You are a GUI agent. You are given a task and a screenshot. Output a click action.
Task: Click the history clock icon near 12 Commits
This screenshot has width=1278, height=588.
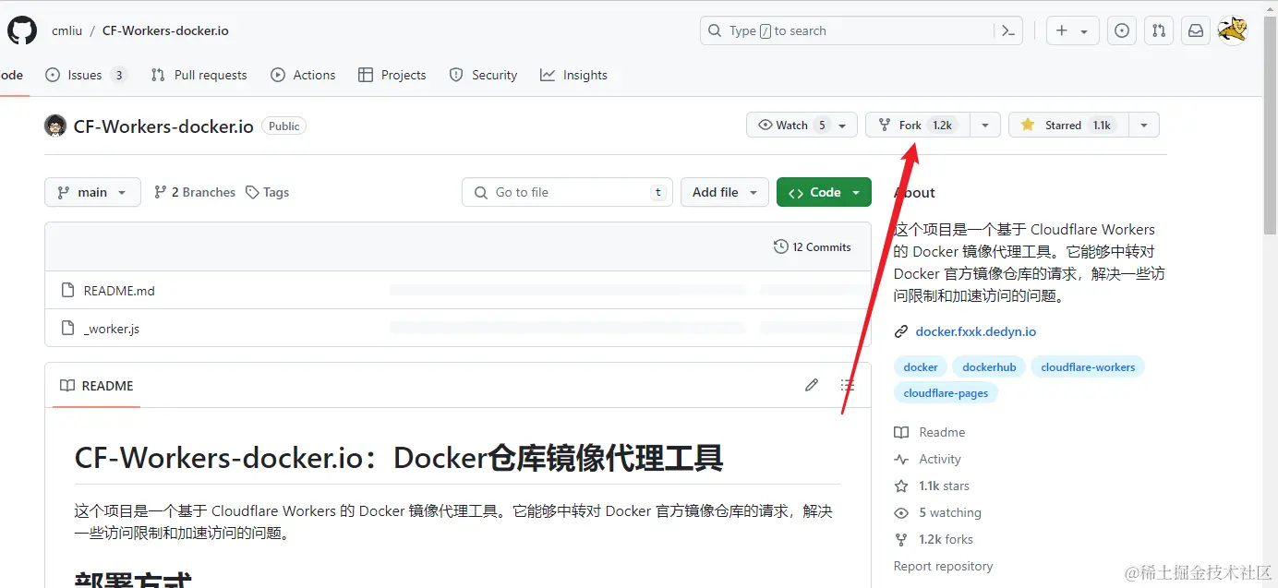click(781, 246)
